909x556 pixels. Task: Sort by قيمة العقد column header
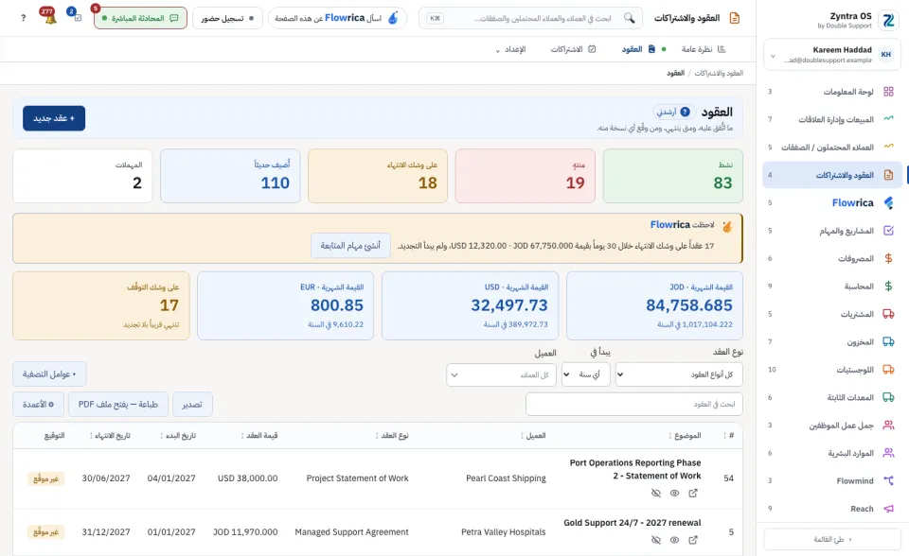coord(259,436)
